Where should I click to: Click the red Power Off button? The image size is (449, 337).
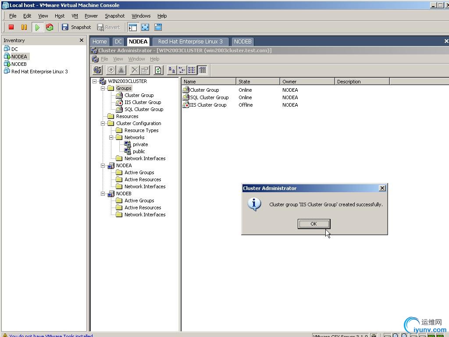11,27
